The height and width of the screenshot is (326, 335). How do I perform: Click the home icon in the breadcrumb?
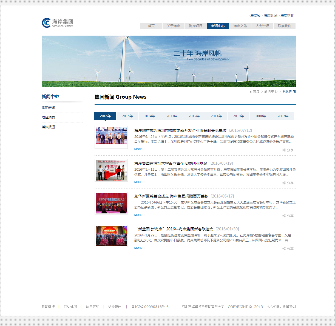tap(250, 91)
